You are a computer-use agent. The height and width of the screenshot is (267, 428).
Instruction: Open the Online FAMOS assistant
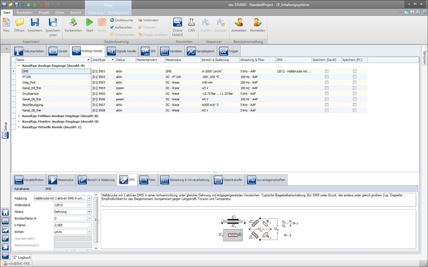(x=178, y=23)
